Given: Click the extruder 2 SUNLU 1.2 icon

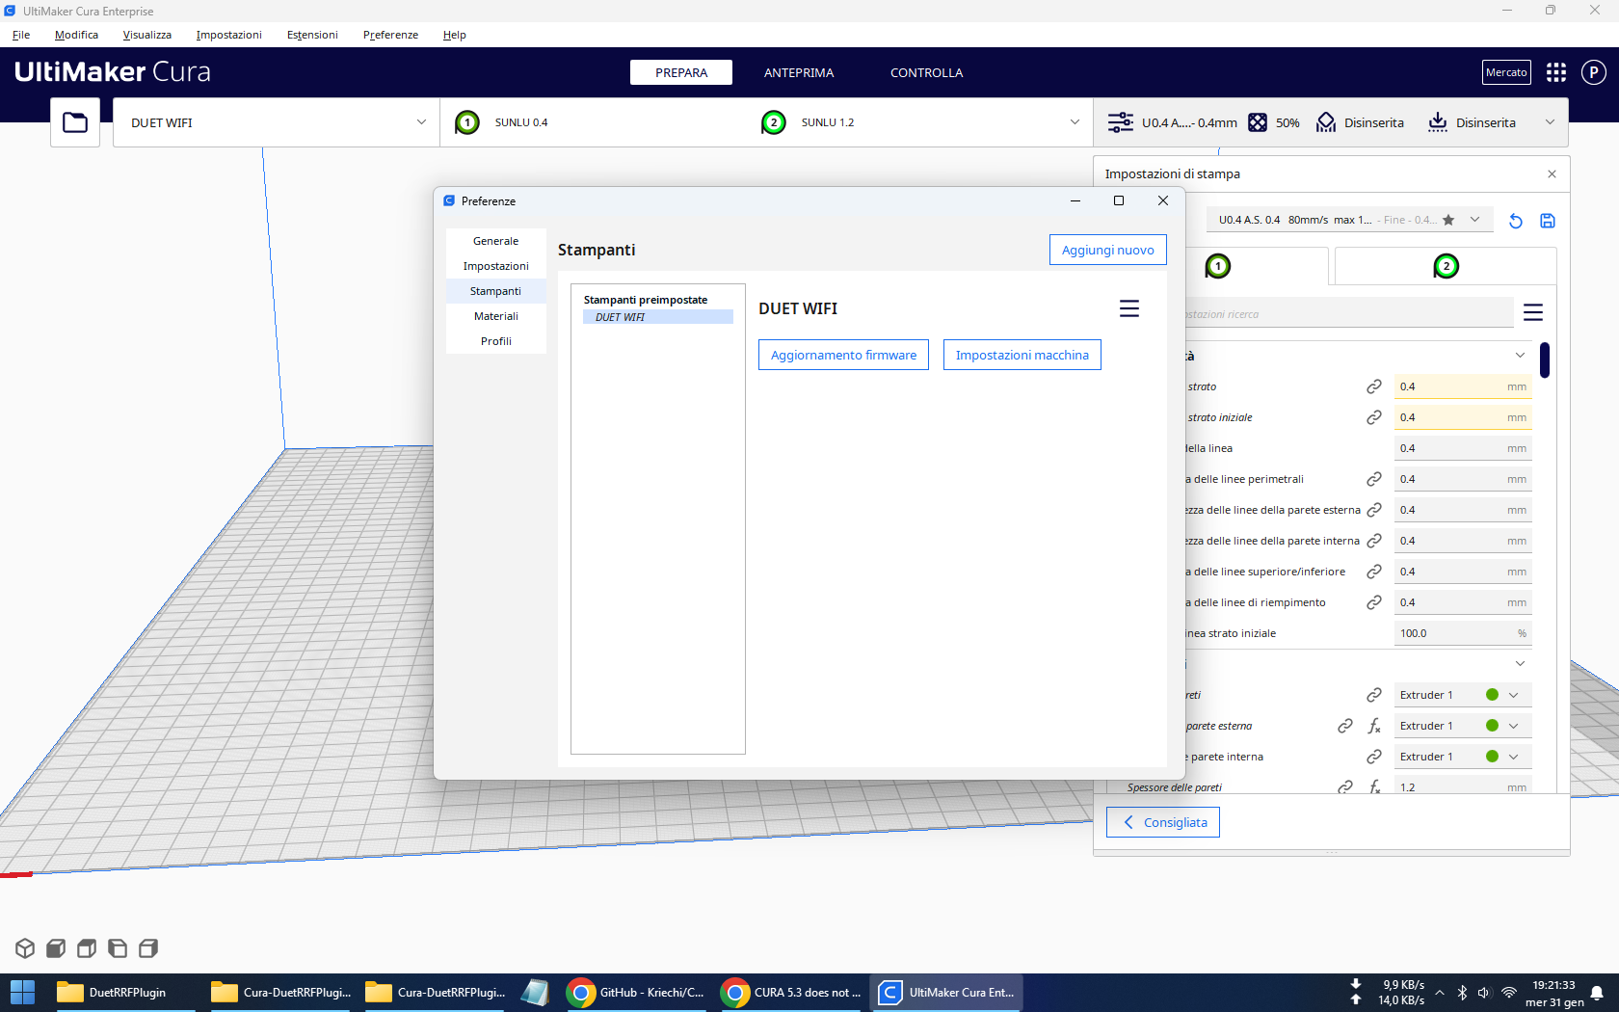Looking at the screenshot, I should (774, 122).
